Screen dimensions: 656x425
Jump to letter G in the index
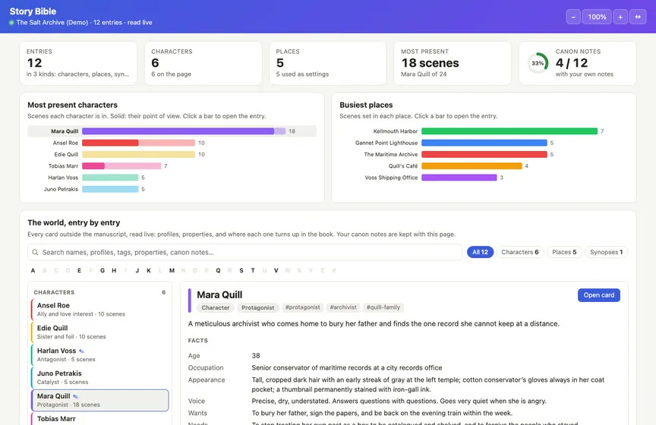(102, 271)
